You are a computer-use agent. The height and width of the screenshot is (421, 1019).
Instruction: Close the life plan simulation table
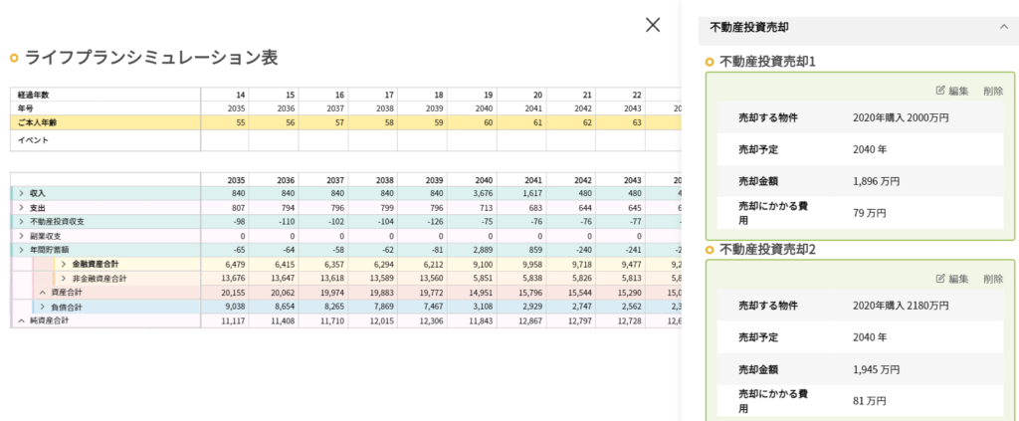(x=653, y=25)
